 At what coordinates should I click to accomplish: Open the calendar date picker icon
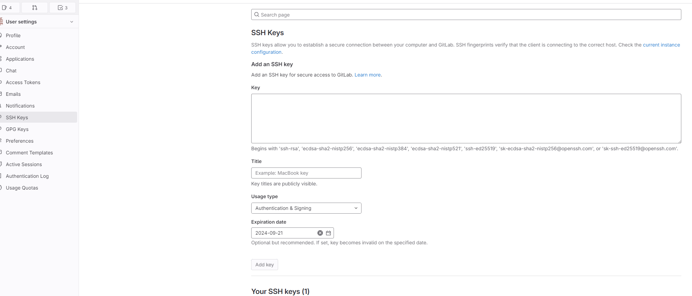(328, 233)
